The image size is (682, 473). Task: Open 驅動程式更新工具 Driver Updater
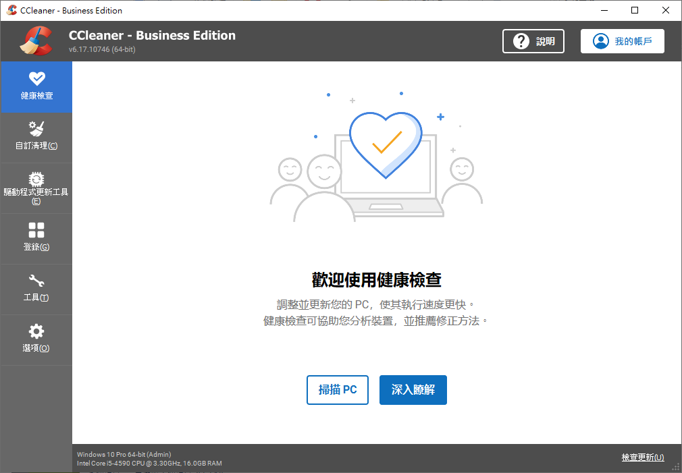(x=36, y=188)
